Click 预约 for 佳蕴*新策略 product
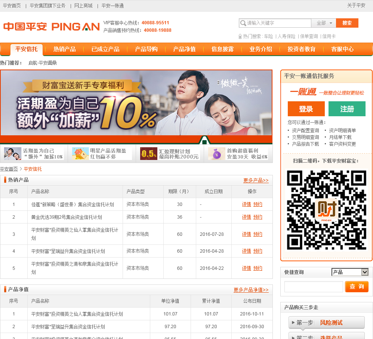 point(258,204)
